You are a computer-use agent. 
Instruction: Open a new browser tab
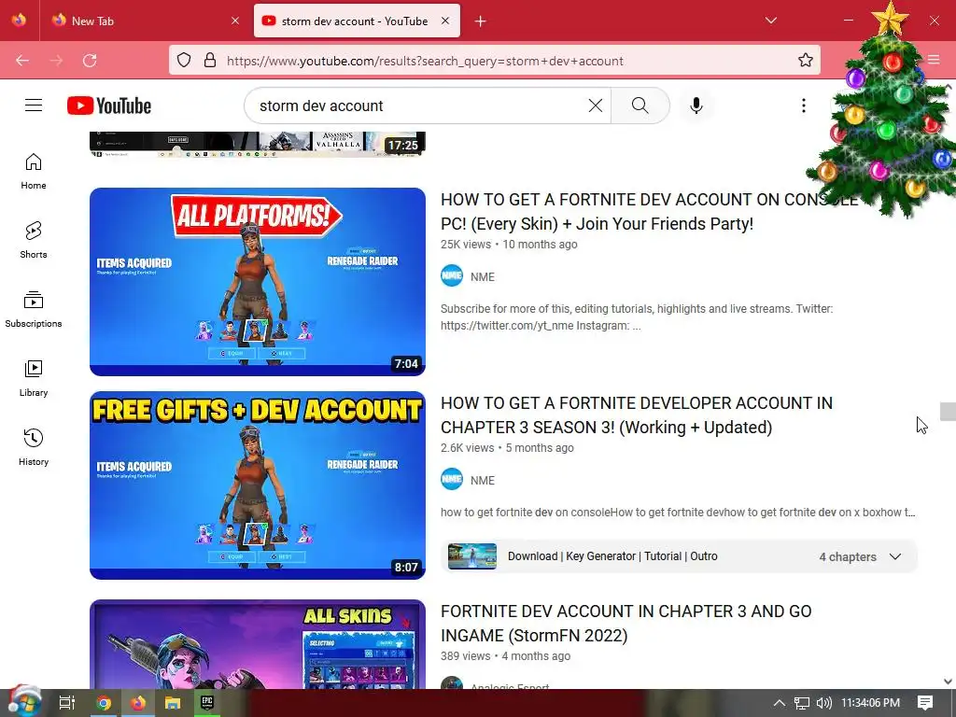[481, 21]
